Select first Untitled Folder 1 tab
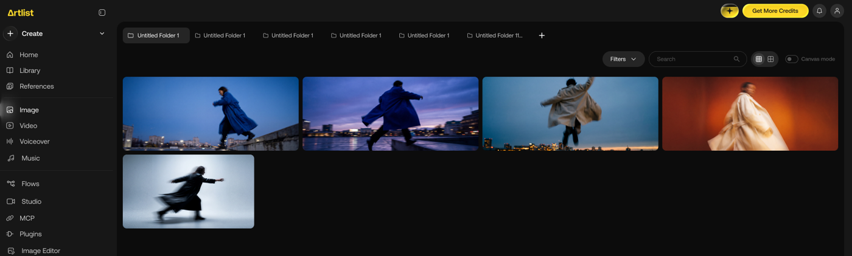Screen dimensions: 852x256 (156, 35)
